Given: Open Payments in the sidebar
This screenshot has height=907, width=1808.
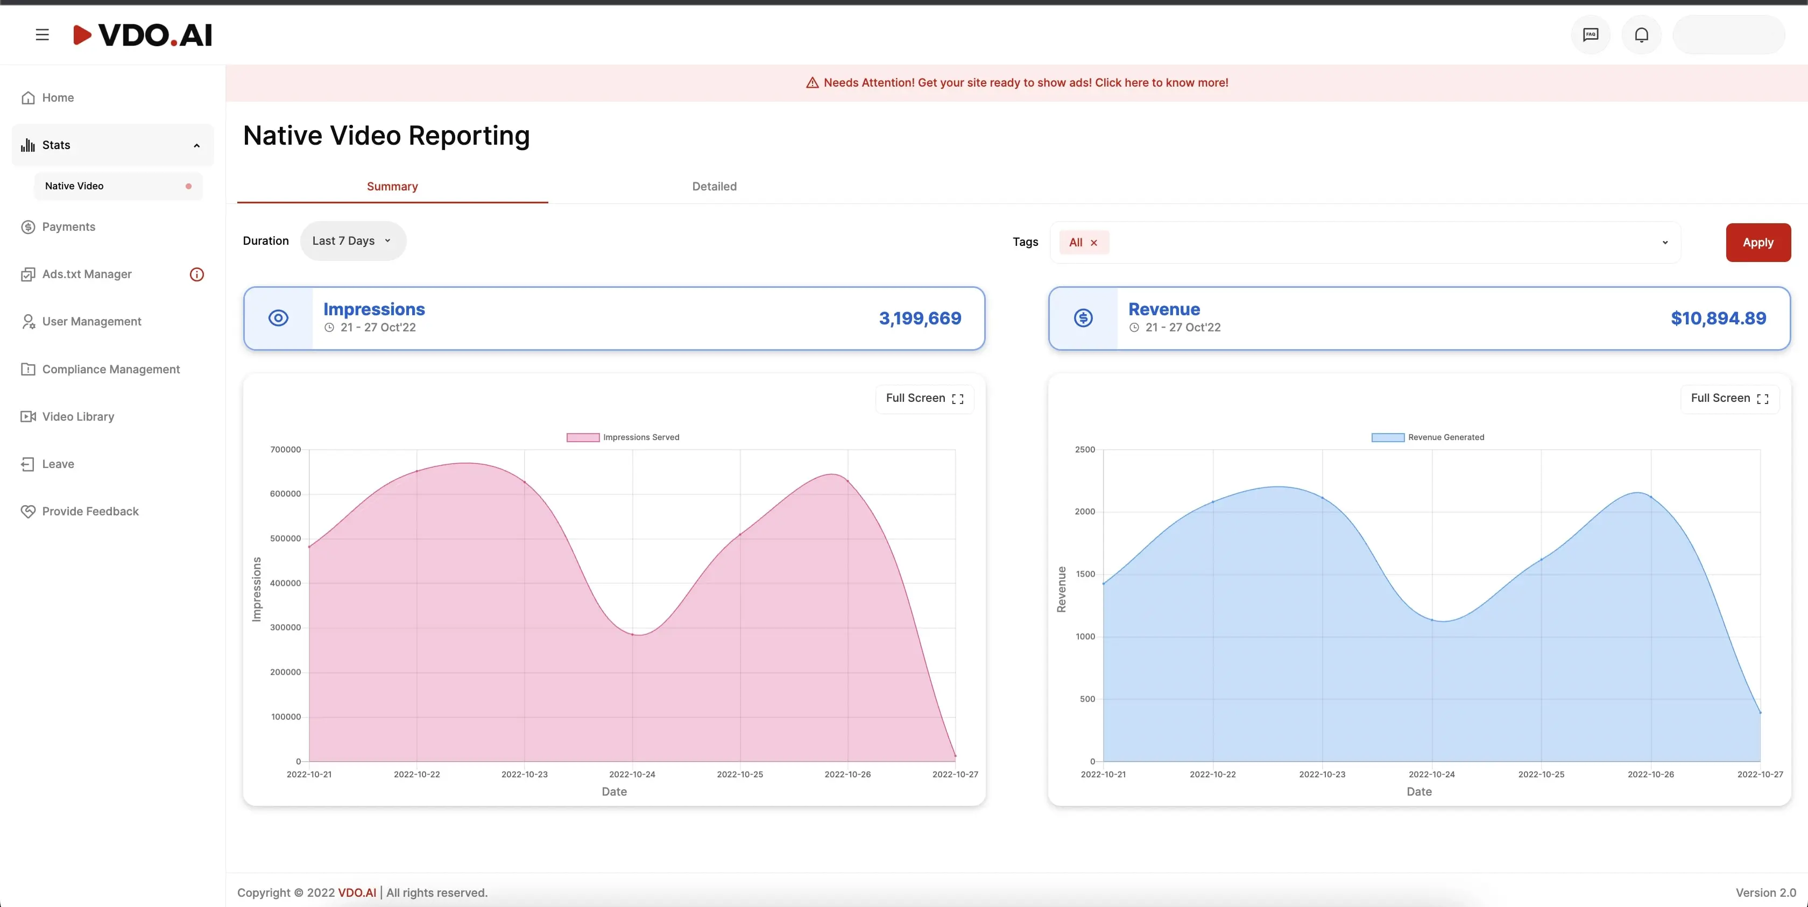Looking at the screenshot, I should [x=68, y=226].
